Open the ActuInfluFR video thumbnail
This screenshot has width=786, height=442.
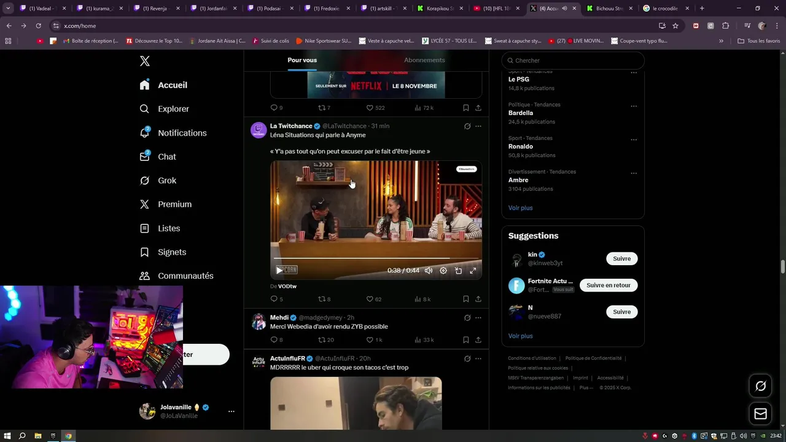click(356, 403)
